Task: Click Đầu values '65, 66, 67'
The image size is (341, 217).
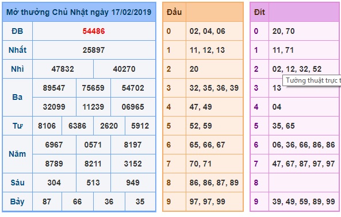Action: point(207,145)
